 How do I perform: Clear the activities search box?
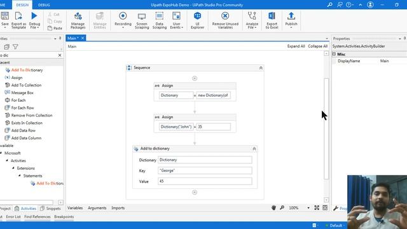(x=60, y=55)
